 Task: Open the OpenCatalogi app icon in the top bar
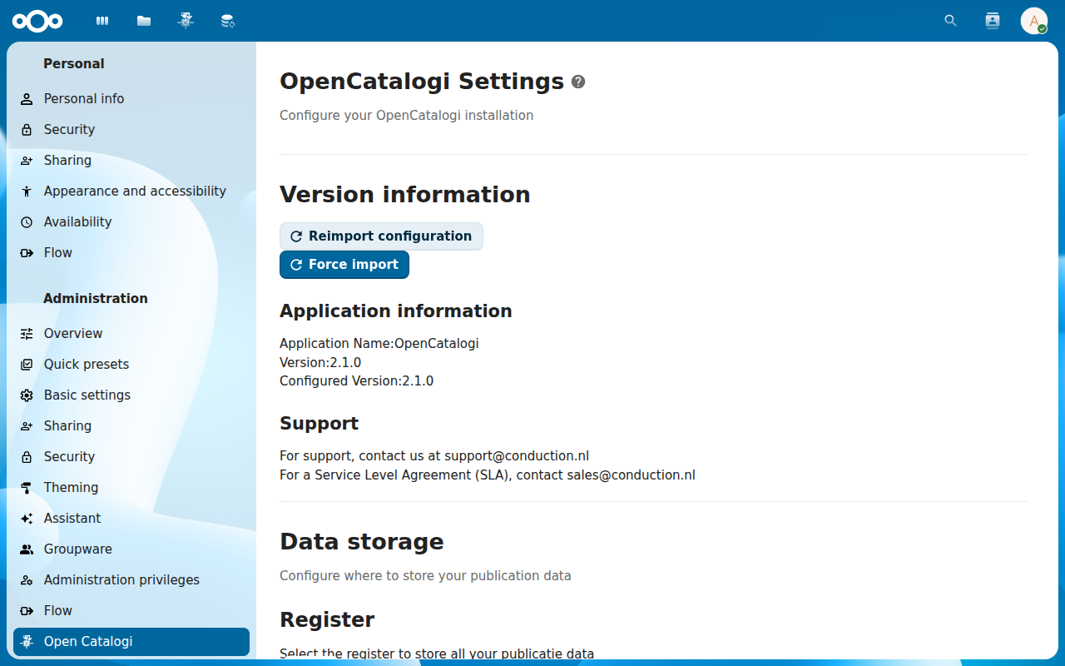[186, 21]
